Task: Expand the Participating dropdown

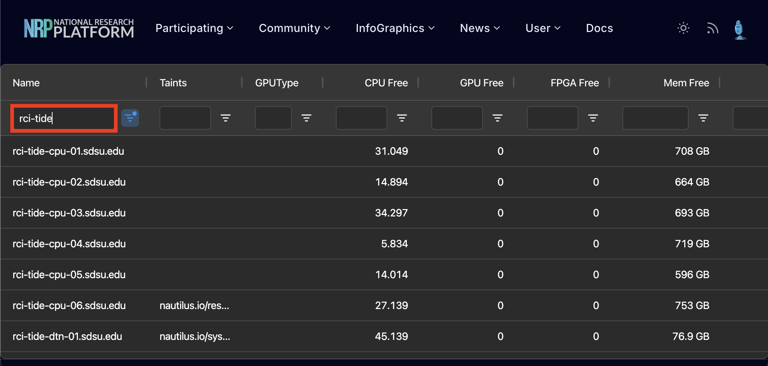Action: (x=194, y=28)
